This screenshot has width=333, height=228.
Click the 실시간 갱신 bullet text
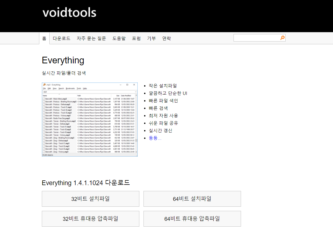[x=160, y=131]
